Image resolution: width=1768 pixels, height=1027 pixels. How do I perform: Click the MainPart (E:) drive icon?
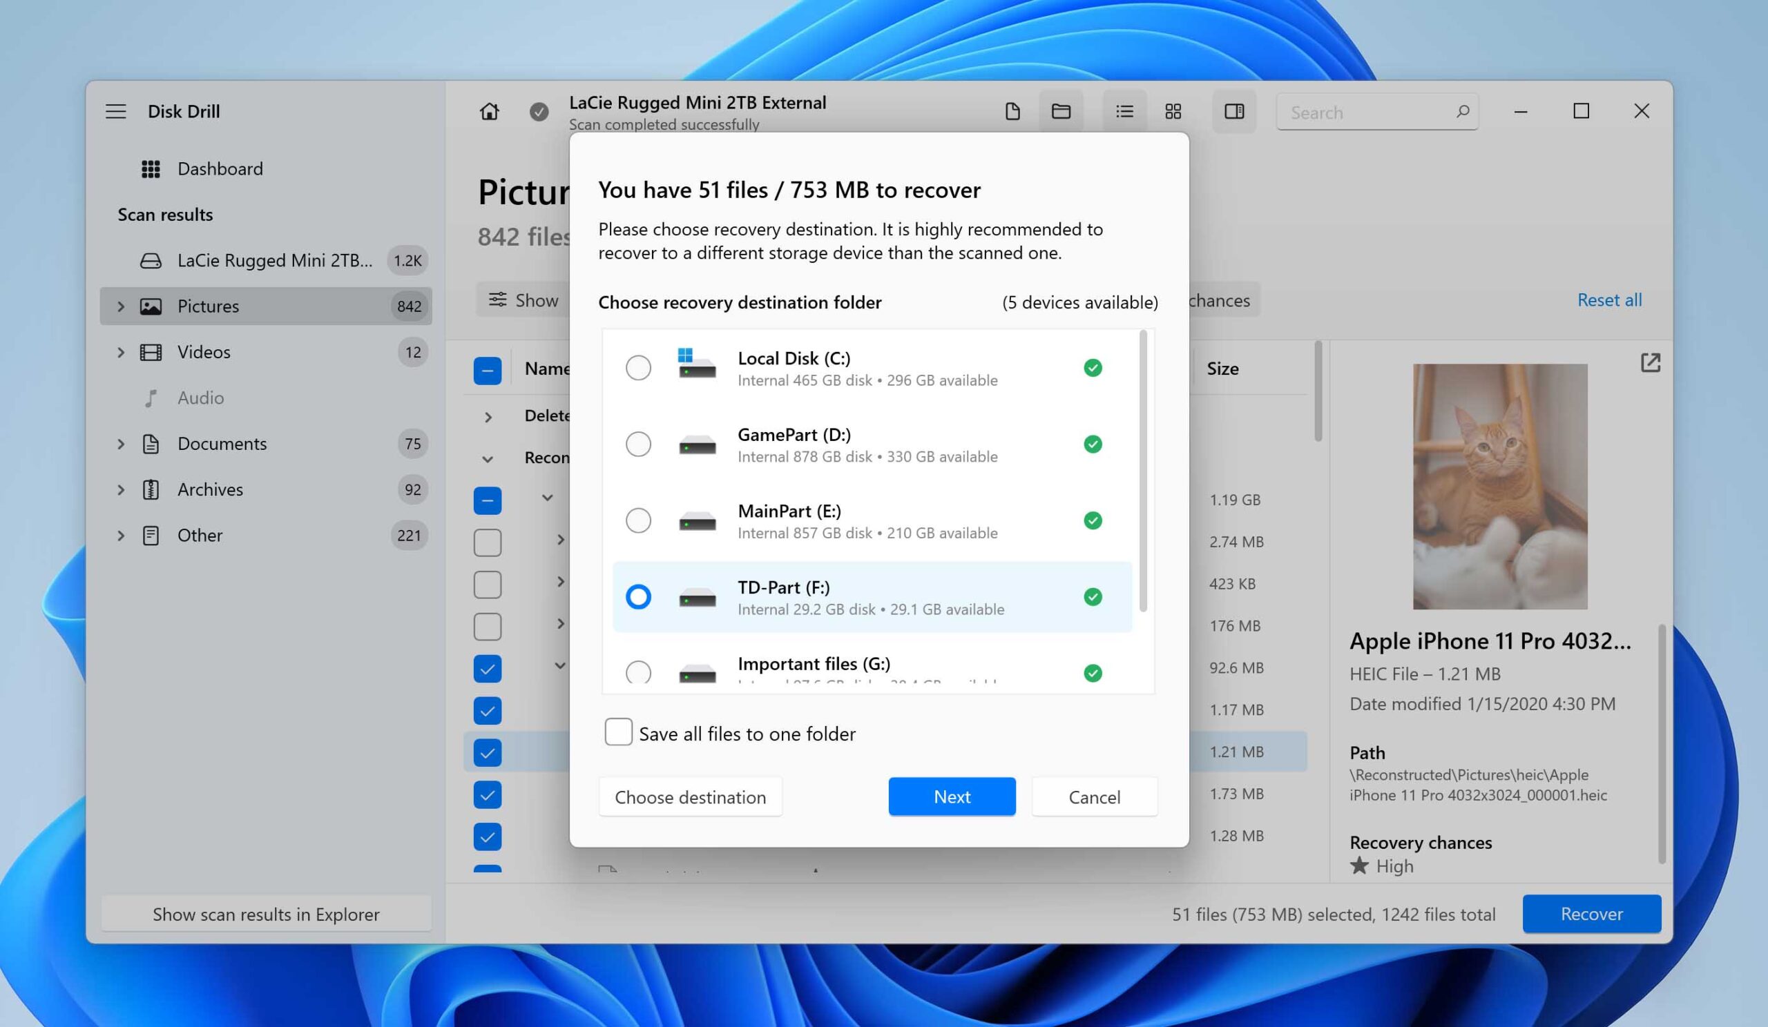tap(698, 521)
